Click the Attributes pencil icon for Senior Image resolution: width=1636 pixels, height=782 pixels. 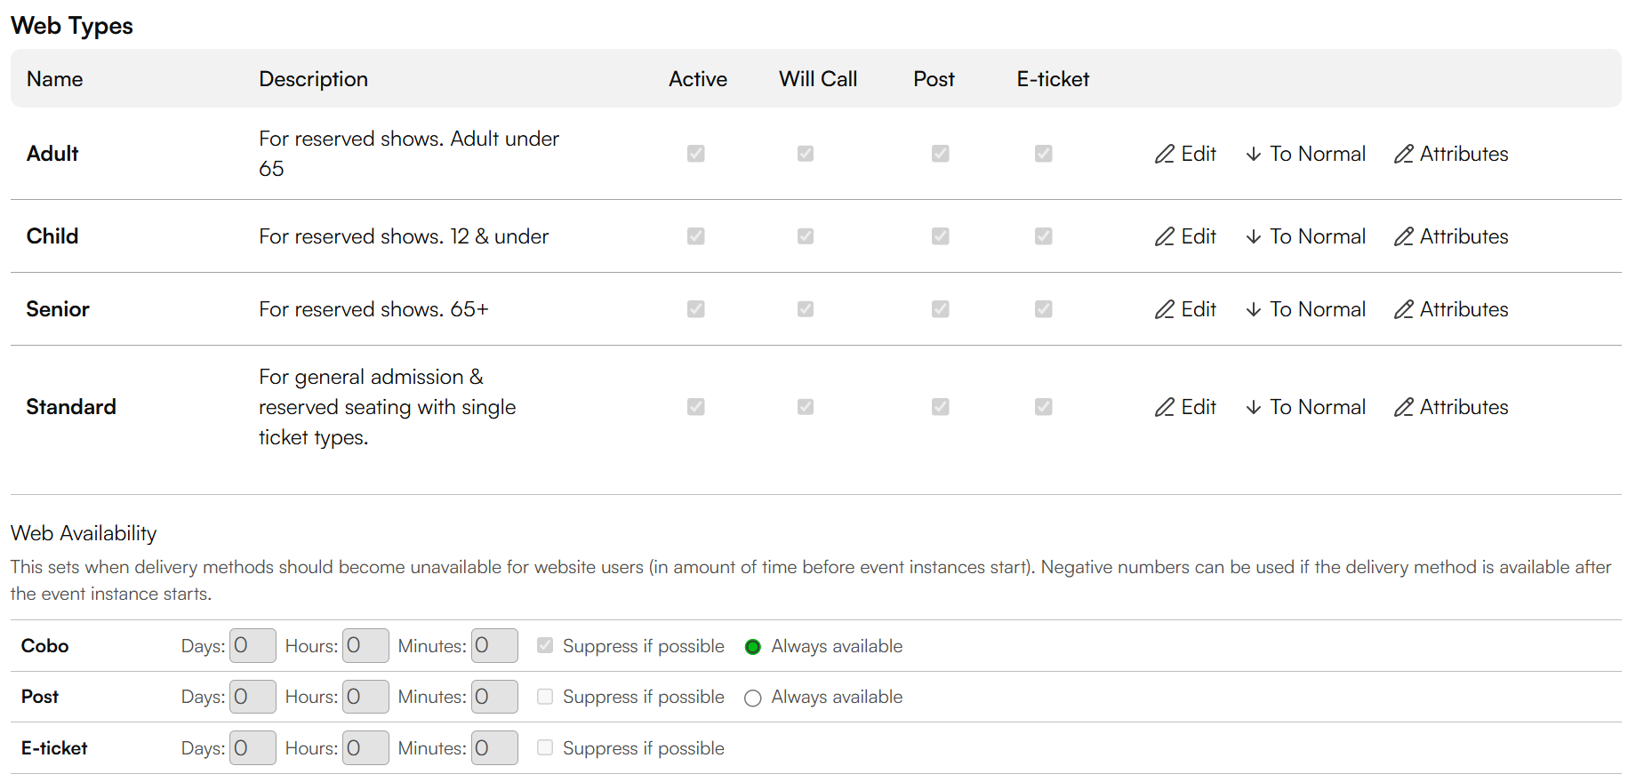[1404, 309]
